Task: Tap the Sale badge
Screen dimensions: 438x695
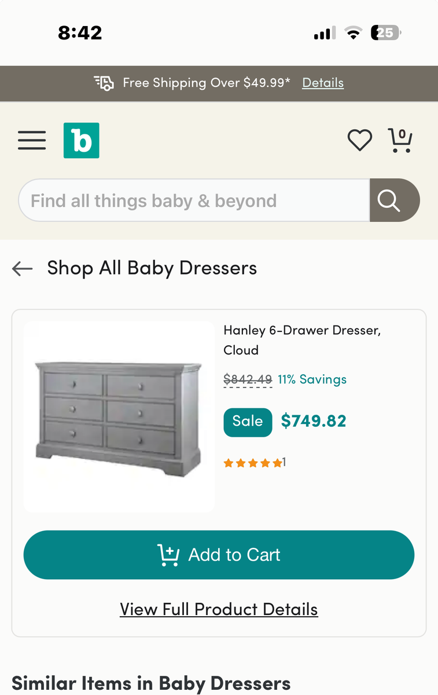Action: click(x=248, y=421)
